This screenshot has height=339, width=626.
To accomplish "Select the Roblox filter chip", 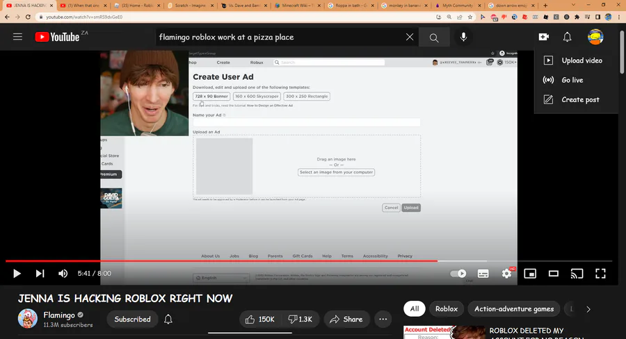I will click(x=447, y=308).
